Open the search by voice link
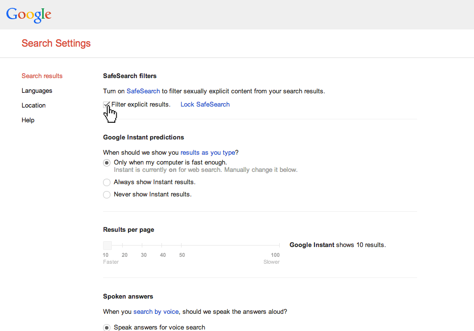474x331 pixels. [x=156, y=312]
